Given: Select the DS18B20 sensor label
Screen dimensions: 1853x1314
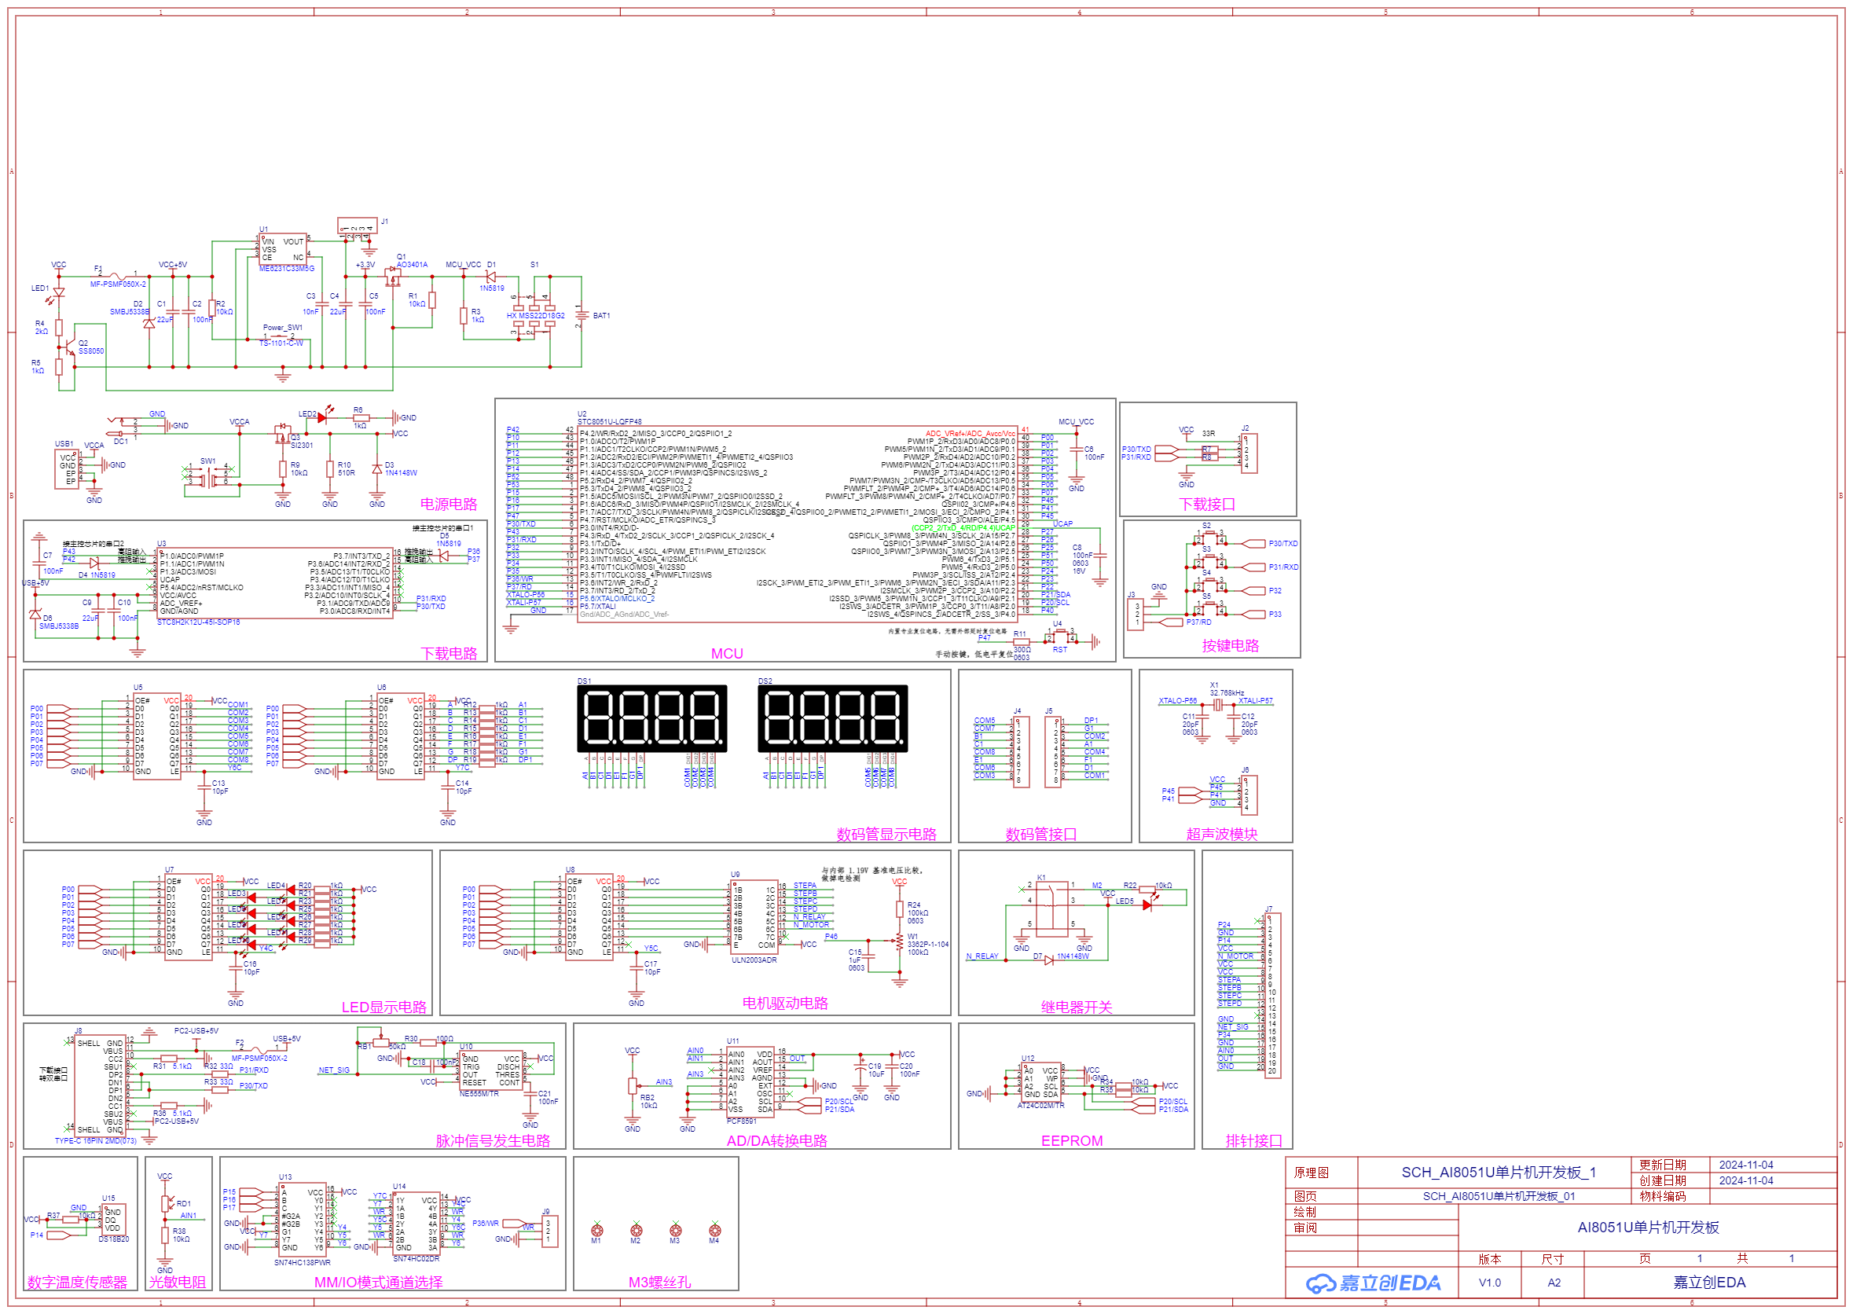Looking at the screenshot, I should 114,1239.
